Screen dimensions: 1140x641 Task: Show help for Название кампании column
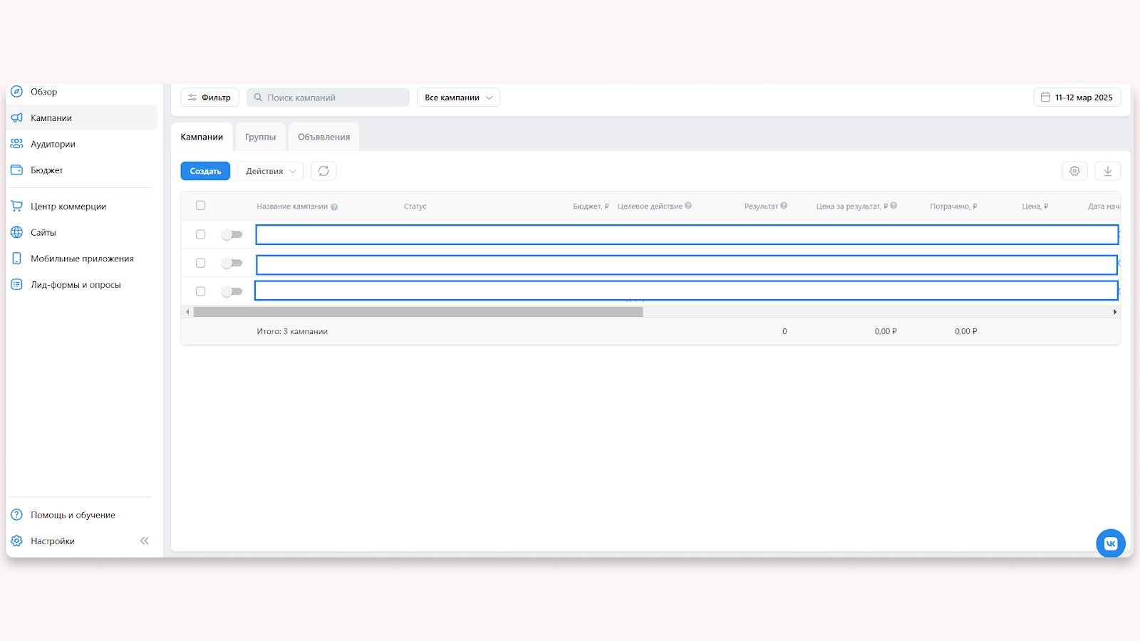(x=334, y=207)
